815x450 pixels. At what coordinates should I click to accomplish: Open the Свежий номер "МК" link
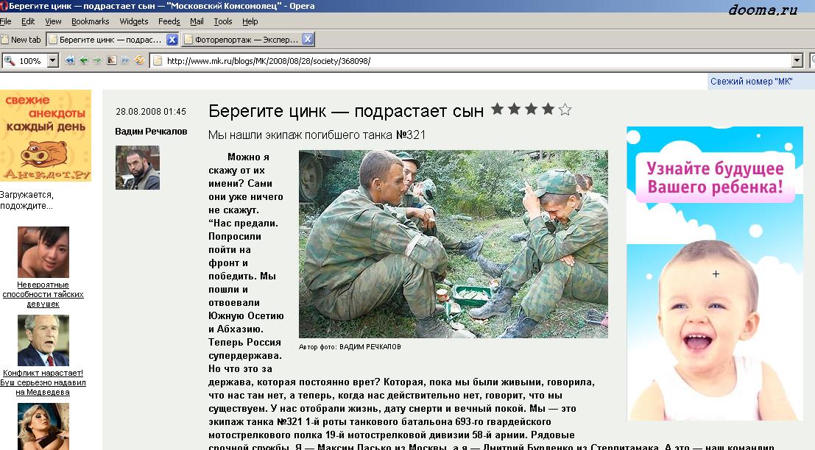(751, 82)
